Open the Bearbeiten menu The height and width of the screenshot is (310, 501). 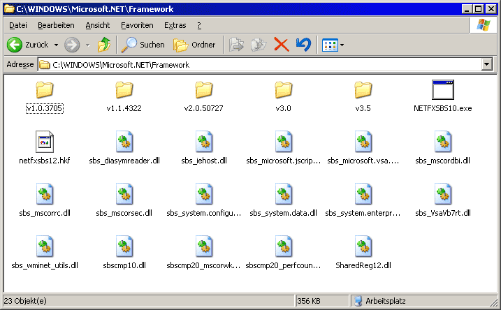(x=56, y=25)
